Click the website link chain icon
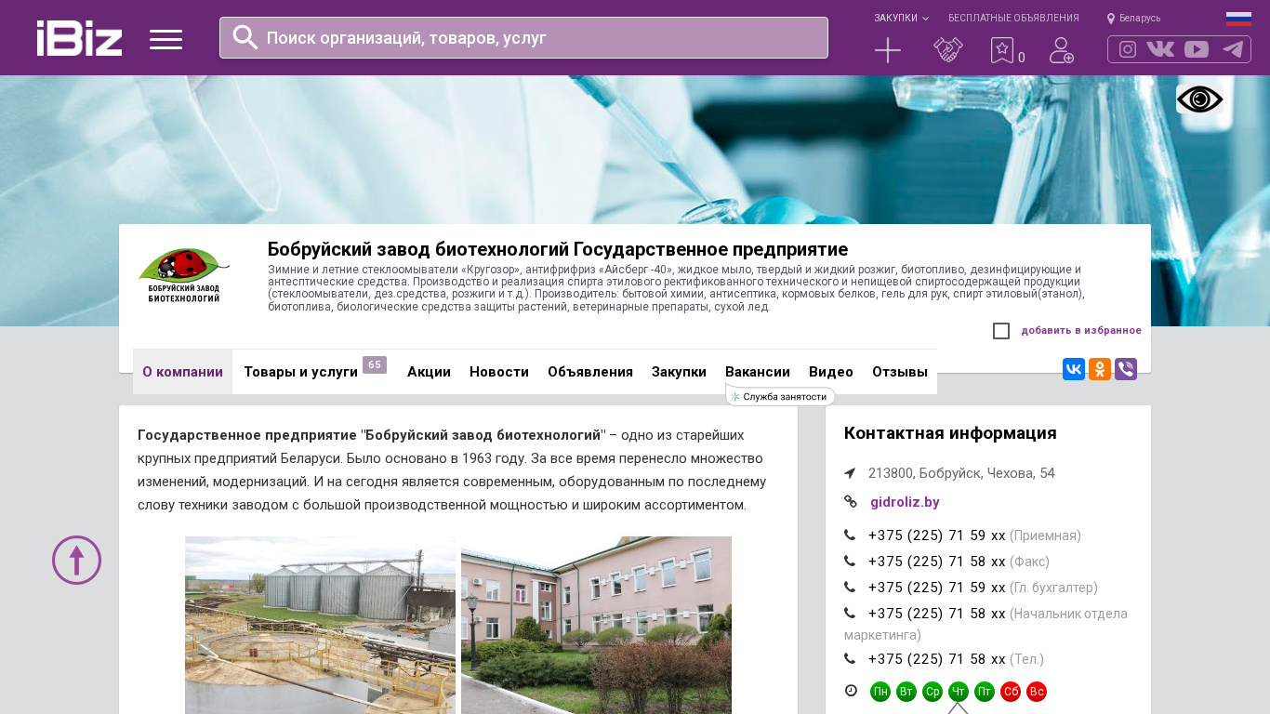Screen dimensions: 1270x714 pos(851,501)
